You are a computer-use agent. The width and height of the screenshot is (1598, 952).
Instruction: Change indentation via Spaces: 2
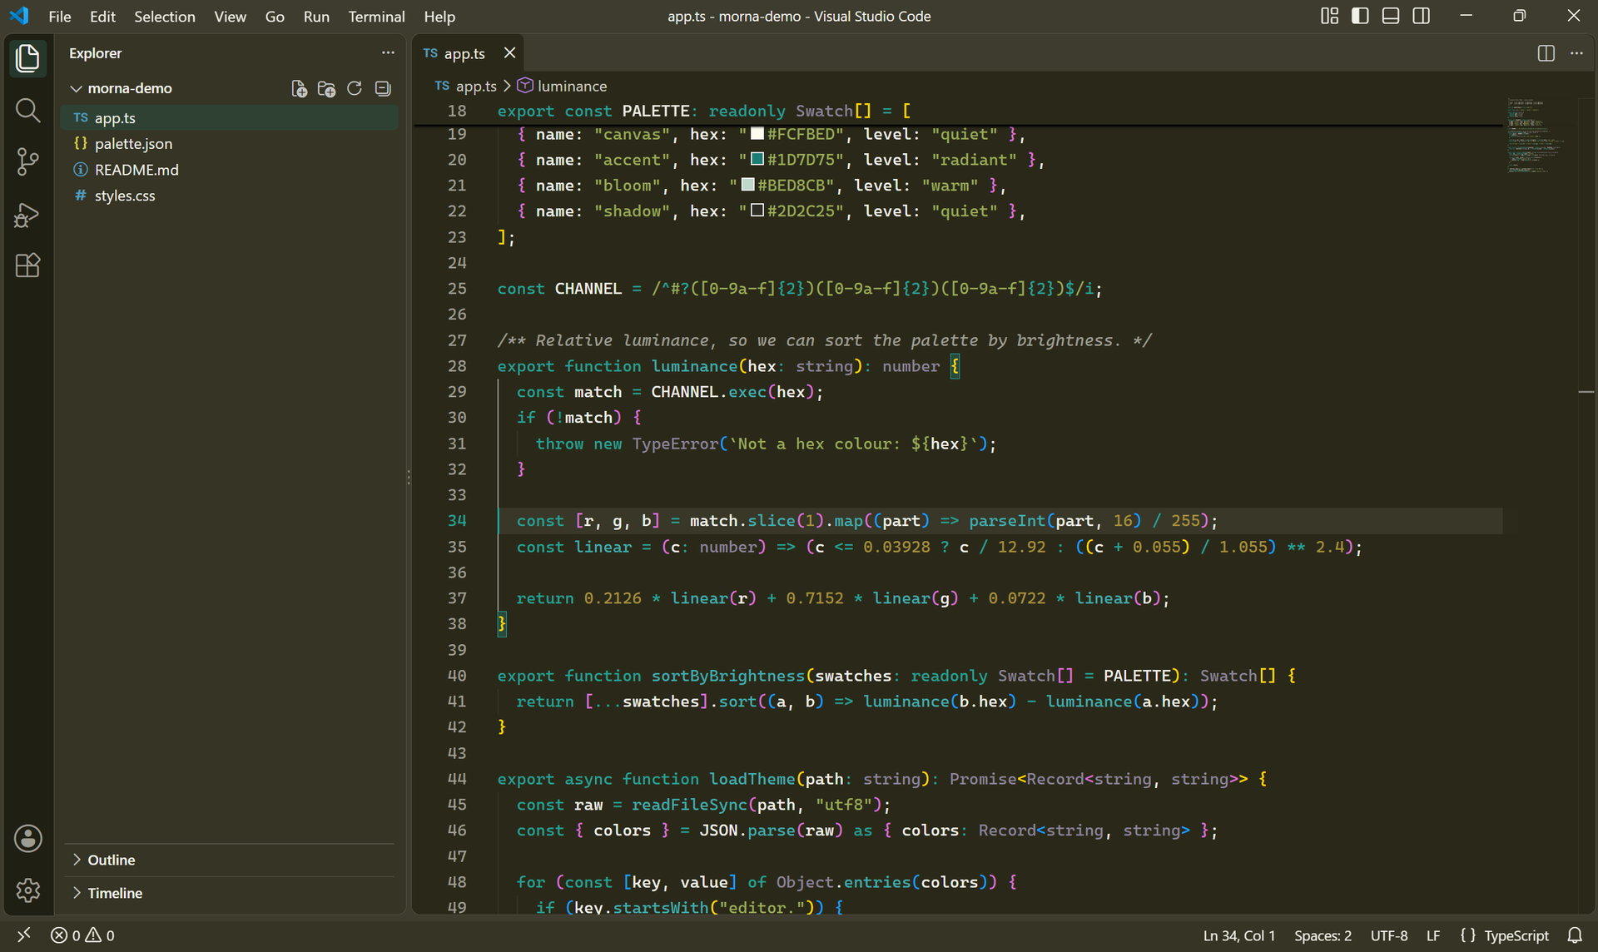pyautogui.click(x=1323, y=935)
